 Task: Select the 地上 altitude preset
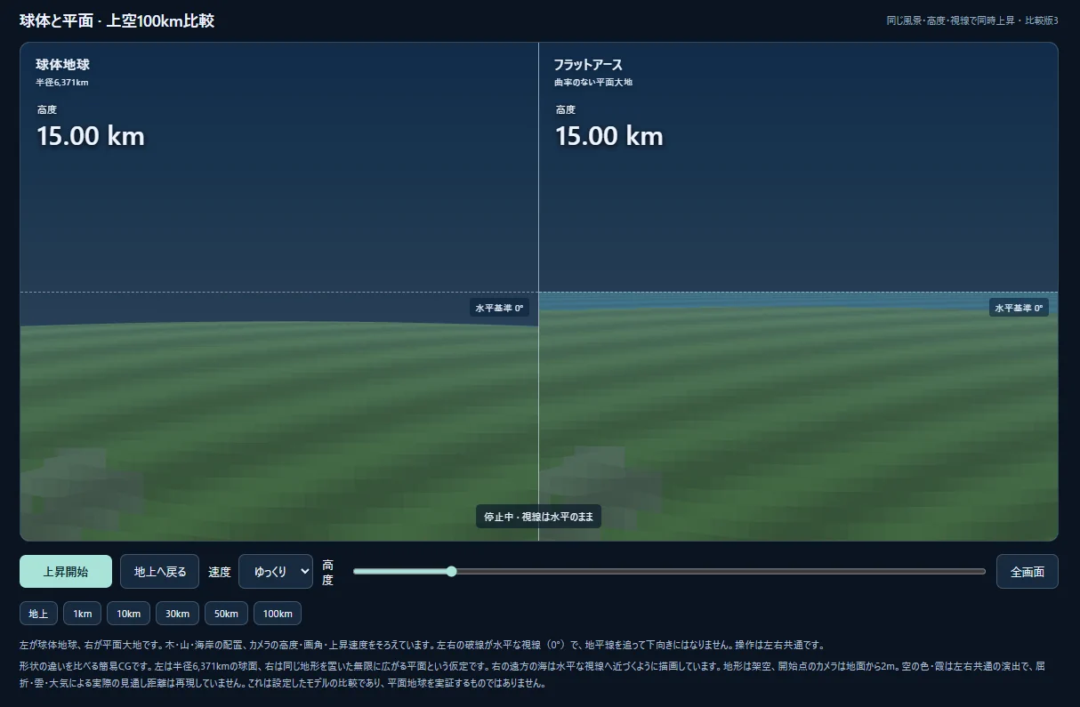(39, 614)
